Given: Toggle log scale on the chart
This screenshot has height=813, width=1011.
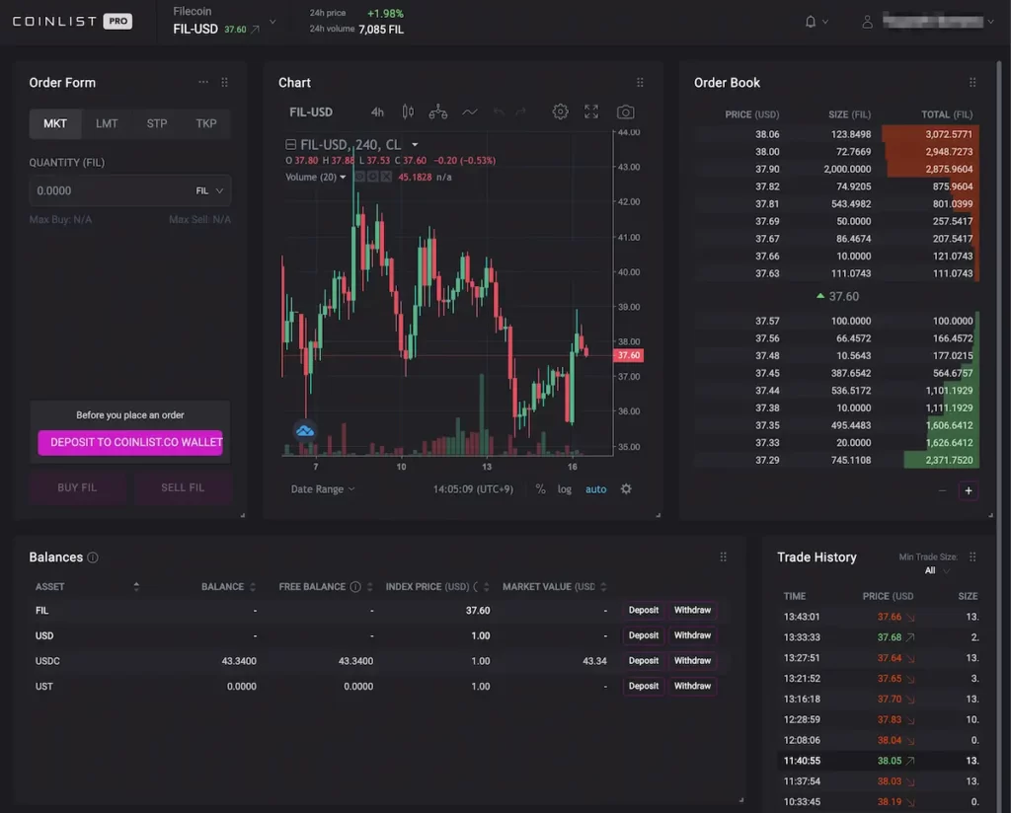Looking at the screenshot, I should [x=564, y=489].
